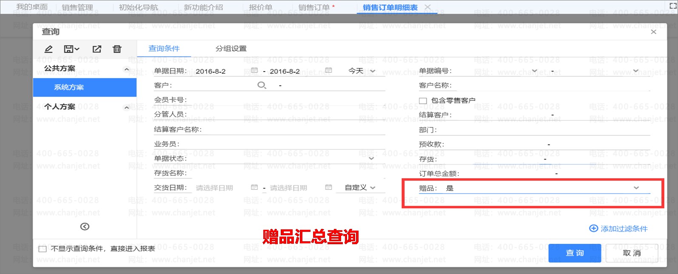678x274 pixels.
Task: Open the 单据编号 start dropdown
Action: point(535,71)
